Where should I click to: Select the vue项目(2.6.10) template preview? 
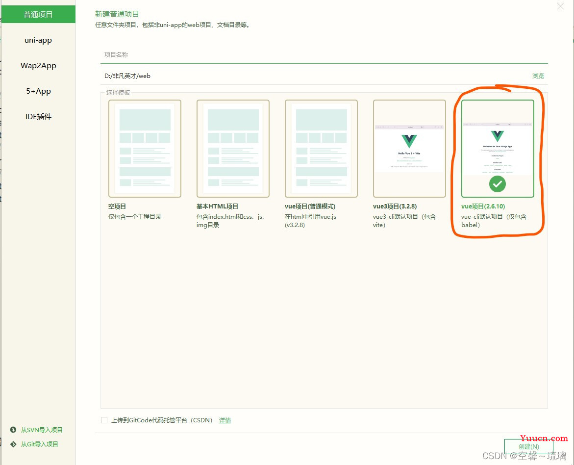[498, 148]
